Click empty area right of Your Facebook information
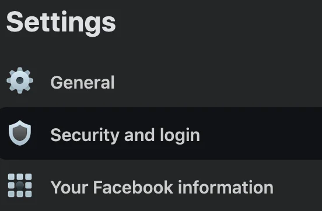The width and height of the screenshot is (322, 211). point(297,187)
